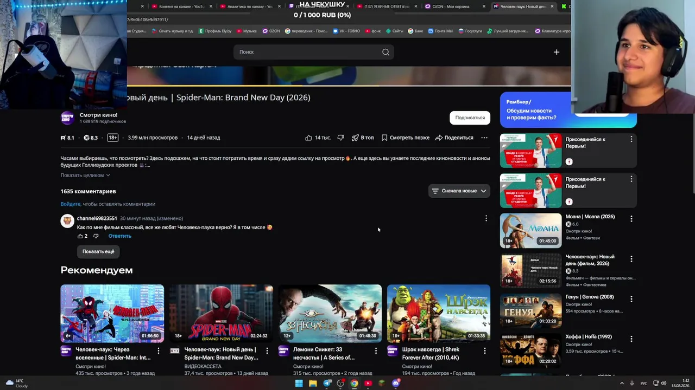
Task: Open the Почта Mail bookmark
Action: 440,31
